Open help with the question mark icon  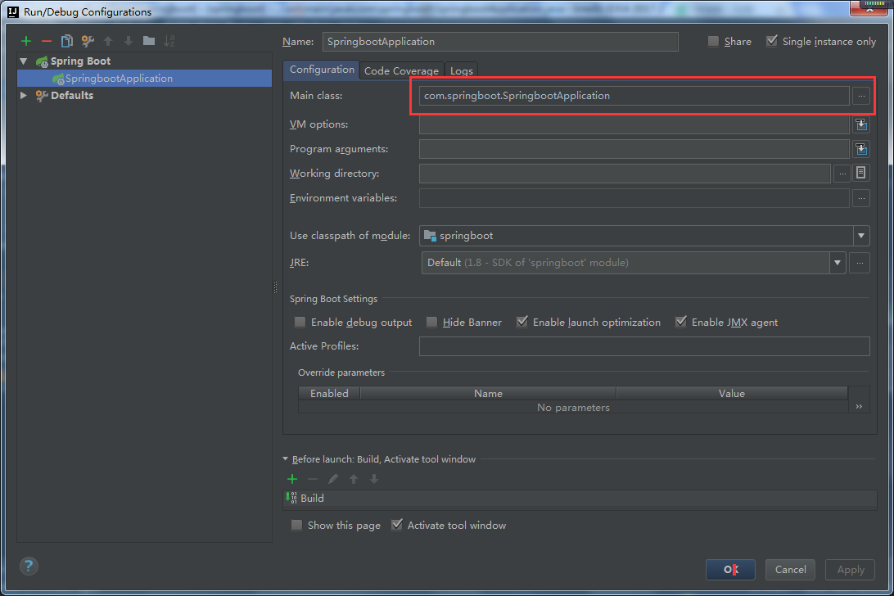pos(29,567)
